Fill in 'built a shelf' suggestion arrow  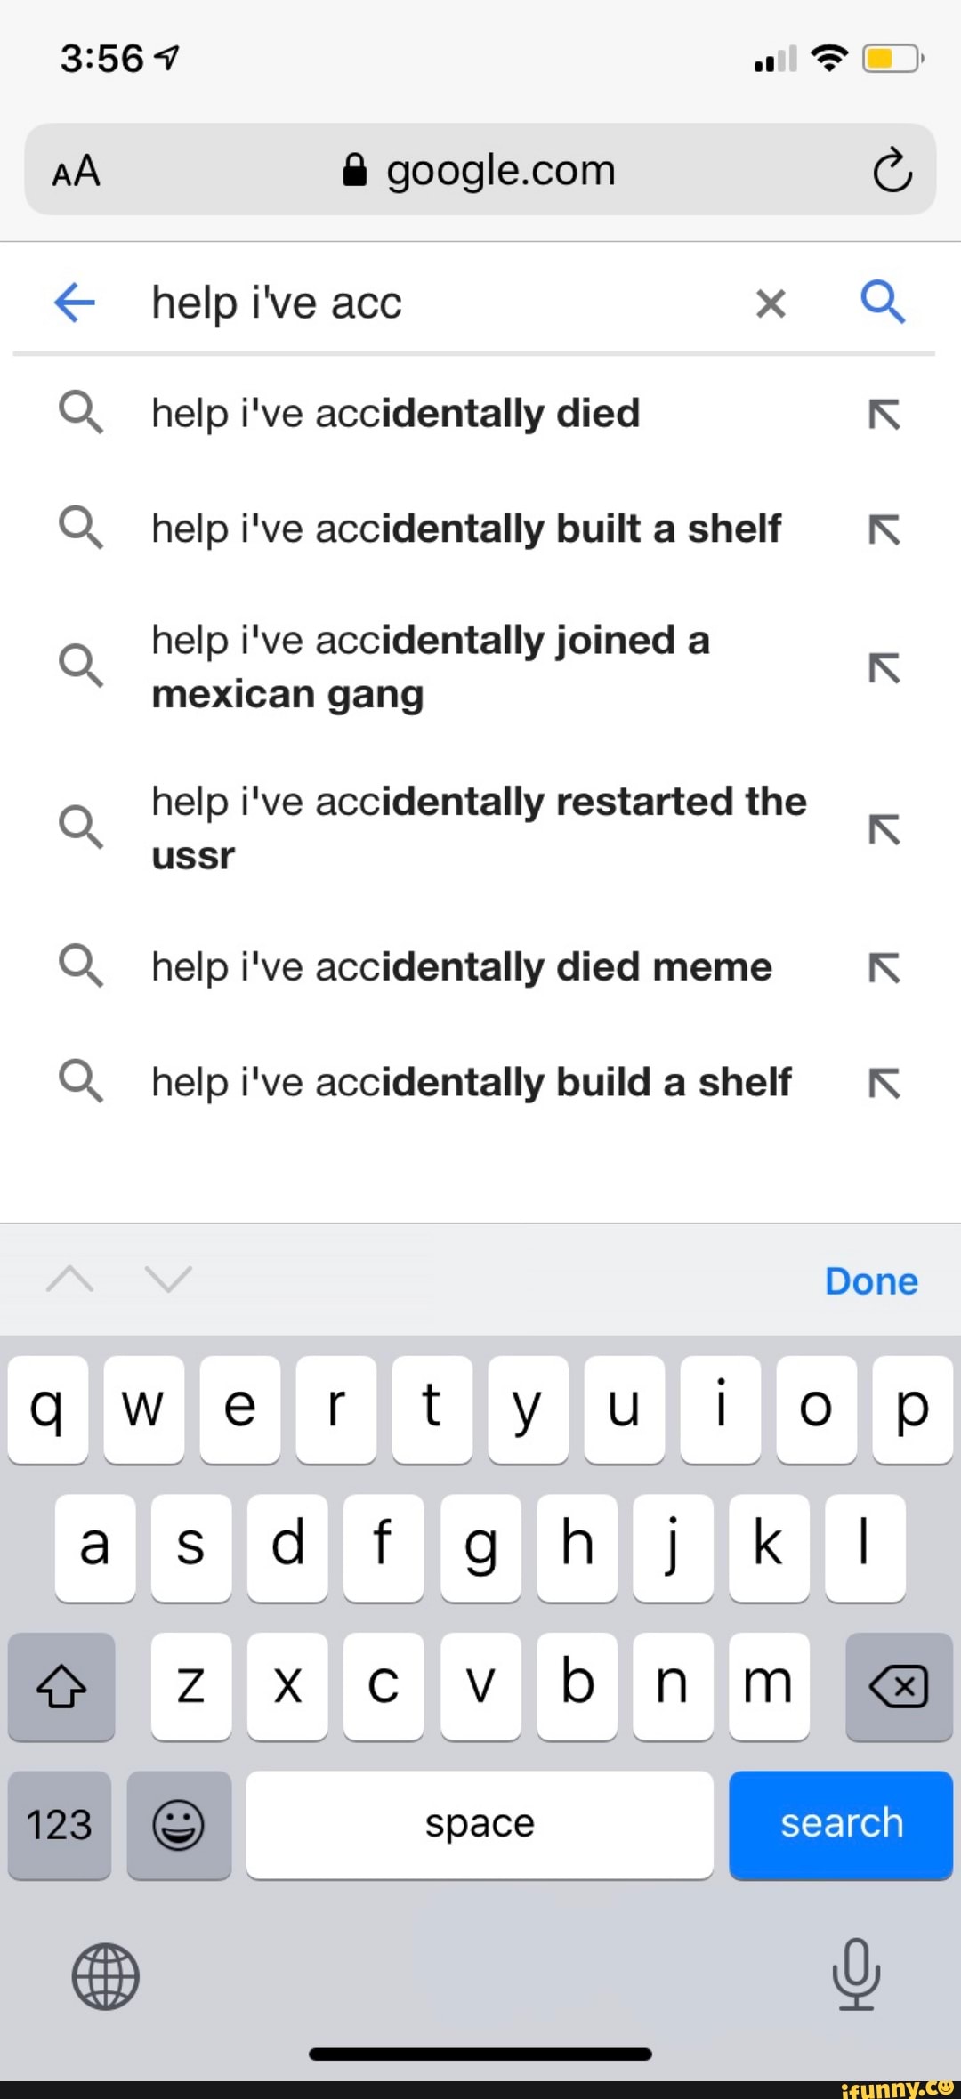tap(884, 530)
